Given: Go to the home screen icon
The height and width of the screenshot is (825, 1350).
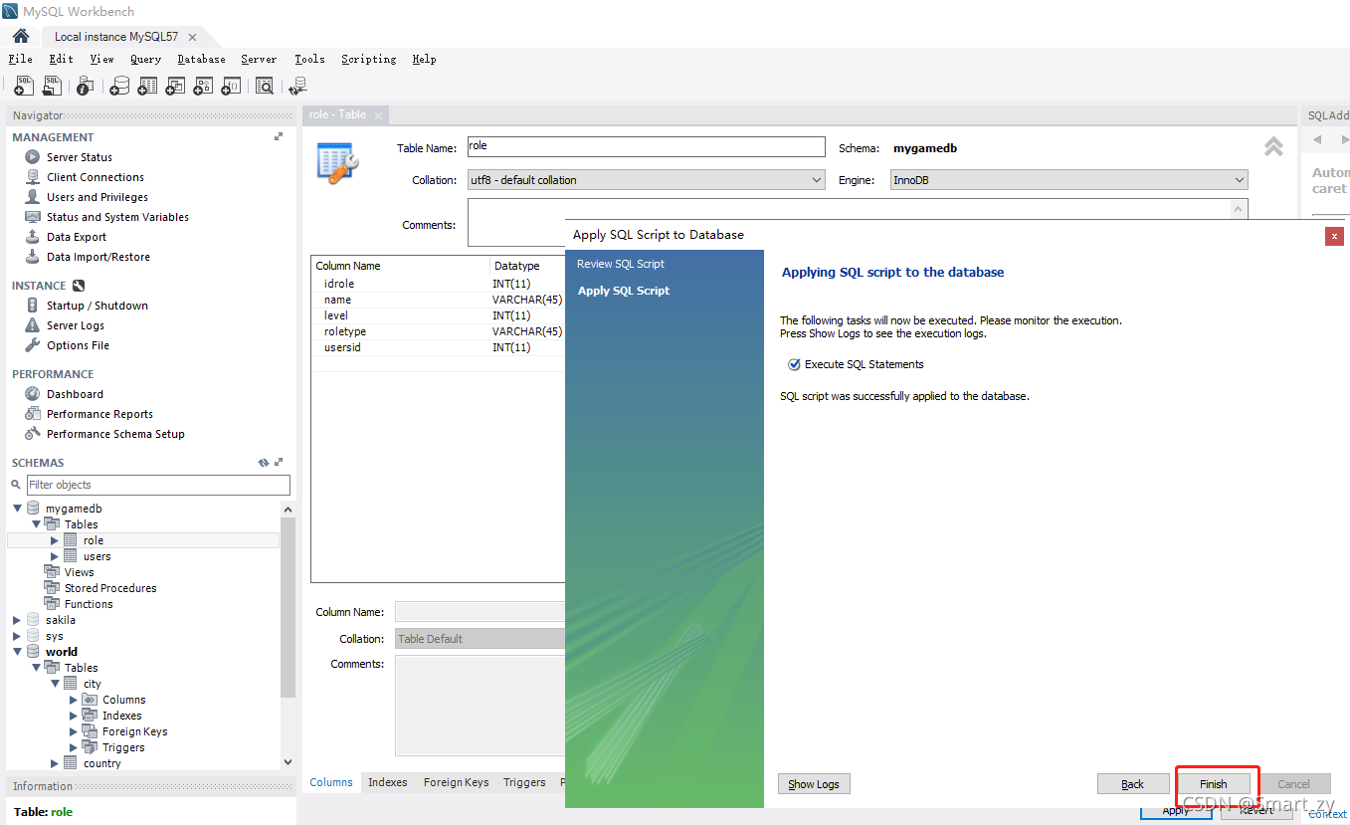Looking at the screenshot, I should click(21, 36).
